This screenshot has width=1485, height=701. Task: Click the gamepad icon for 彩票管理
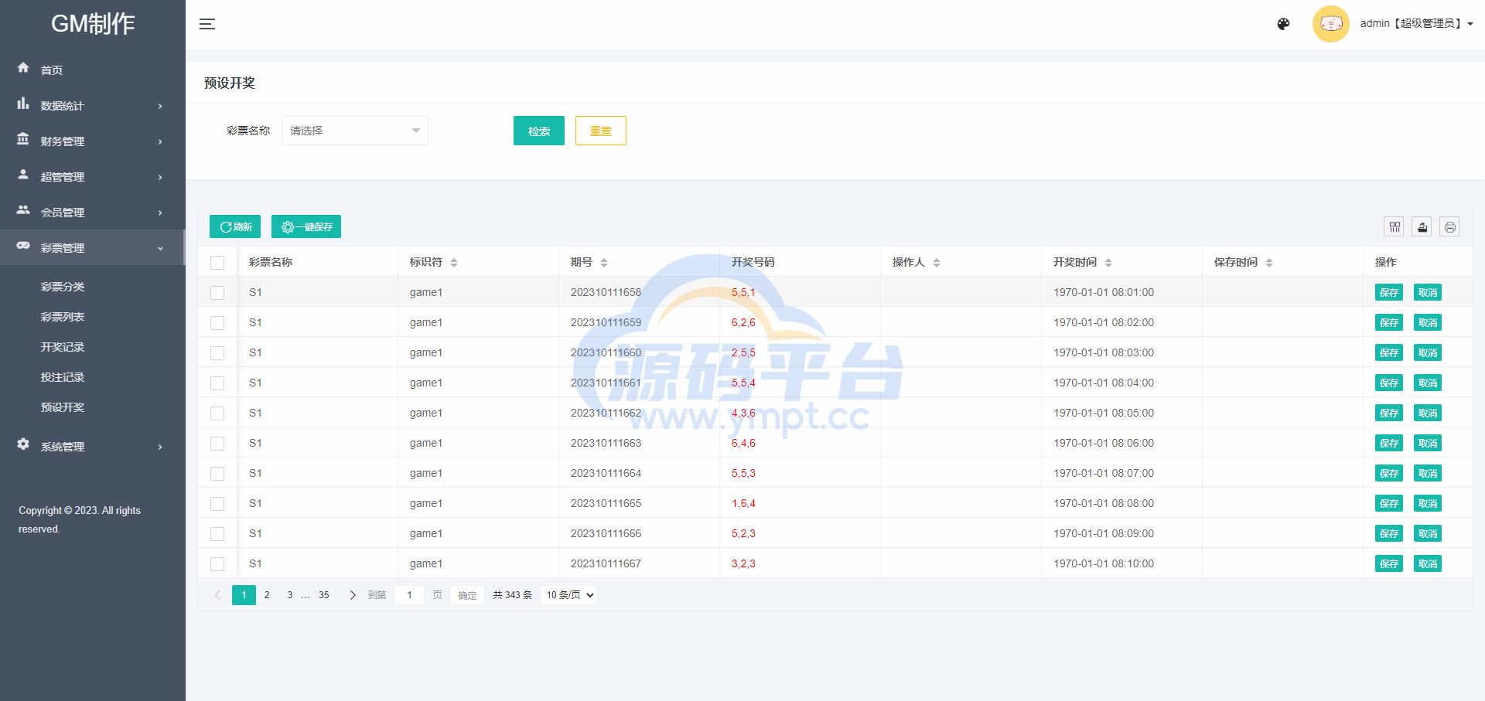click(x=23, y=245)
